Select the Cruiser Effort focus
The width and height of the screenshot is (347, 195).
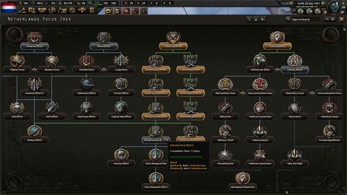point(121,88)
